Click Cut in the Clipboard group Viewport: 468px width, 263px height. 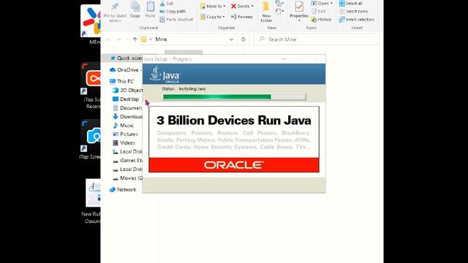[x=167, y=3]
